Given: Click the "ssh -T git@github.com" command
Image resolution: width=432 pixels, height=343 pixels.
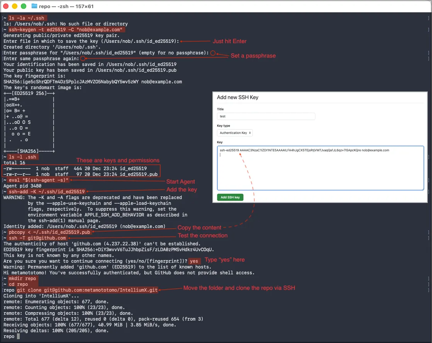Looking at the screenshot, I should (37, 238).
